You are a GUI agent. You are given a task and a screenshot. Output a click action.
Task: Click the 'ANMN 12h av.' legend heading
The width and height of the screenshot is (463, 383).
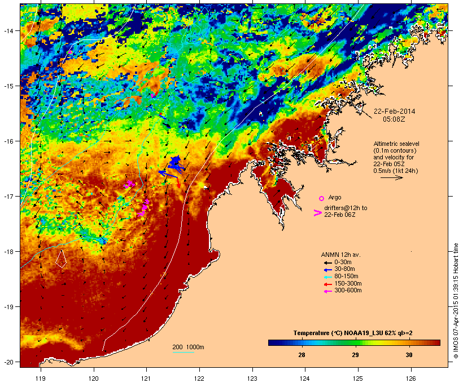(340, 255)
